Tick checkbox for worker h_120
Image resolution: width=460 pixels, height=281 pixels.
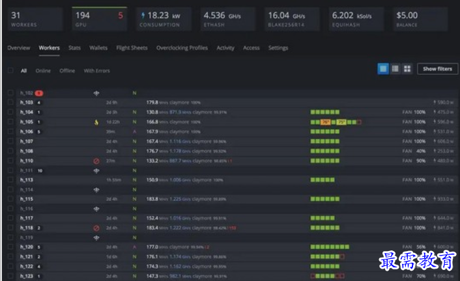point(10,247)
